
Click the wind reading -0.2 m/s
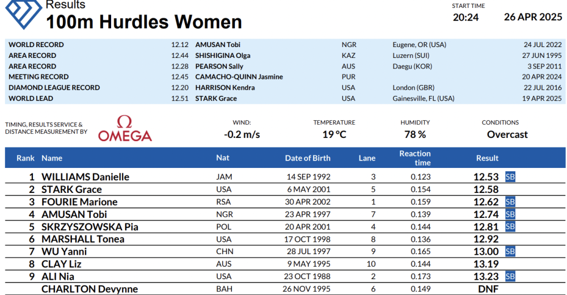(242, 135)
